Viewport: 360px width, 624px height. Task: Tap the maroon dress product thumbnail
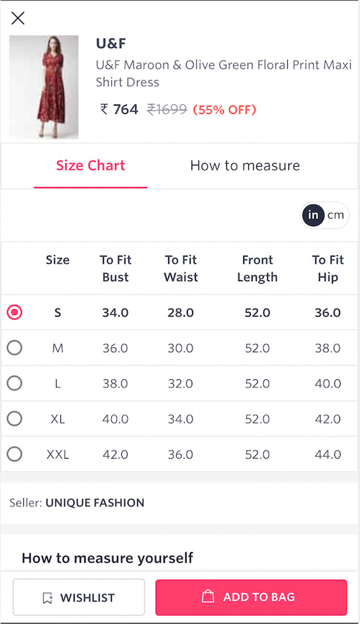44,87
